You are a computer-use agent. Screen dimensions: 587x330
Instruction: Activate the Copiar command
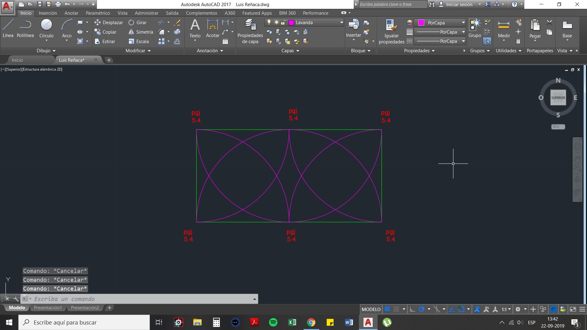coord(105,32)
